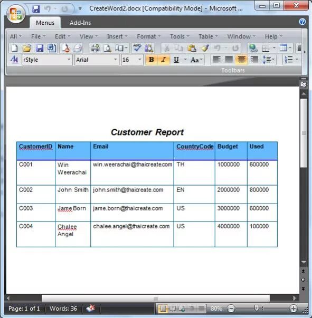The height and width of the screenshot is (318, 312).
Task: Open Word Help question mark
Action: (x=302, y=22)
